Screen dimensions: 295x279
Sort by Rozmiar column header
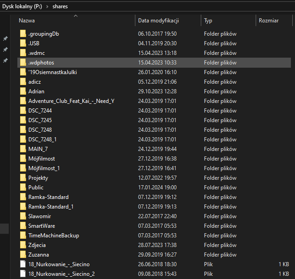268,21
